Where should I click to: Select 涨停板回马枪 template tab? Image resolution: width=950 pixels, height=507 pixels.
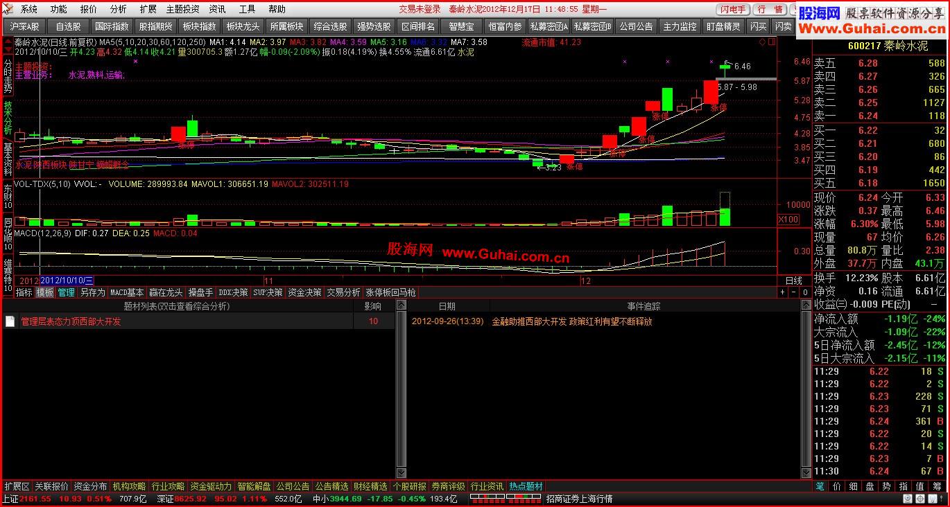[391, 292]
